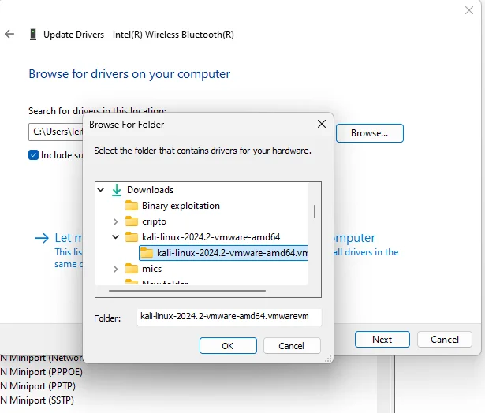Click the kali-linux-2024.2-vmware-amd64 parent folder icon
The width and height of the screenshot is (485, 413).
[x=132, y=237]
